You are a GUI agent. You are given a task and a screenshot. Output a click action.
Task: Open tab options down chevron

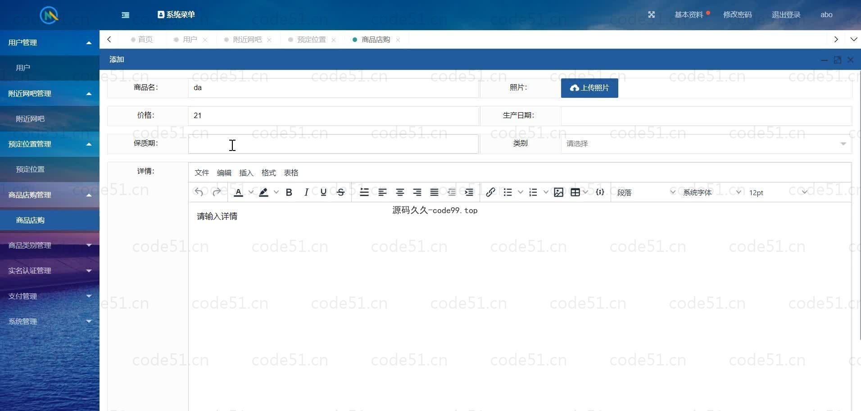[x=853, y=39]
